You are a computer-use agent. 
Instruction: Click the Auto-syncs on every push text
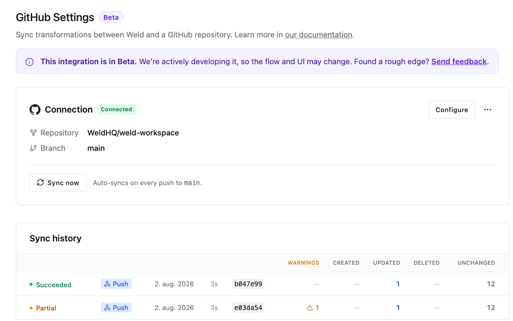point(147,183)
